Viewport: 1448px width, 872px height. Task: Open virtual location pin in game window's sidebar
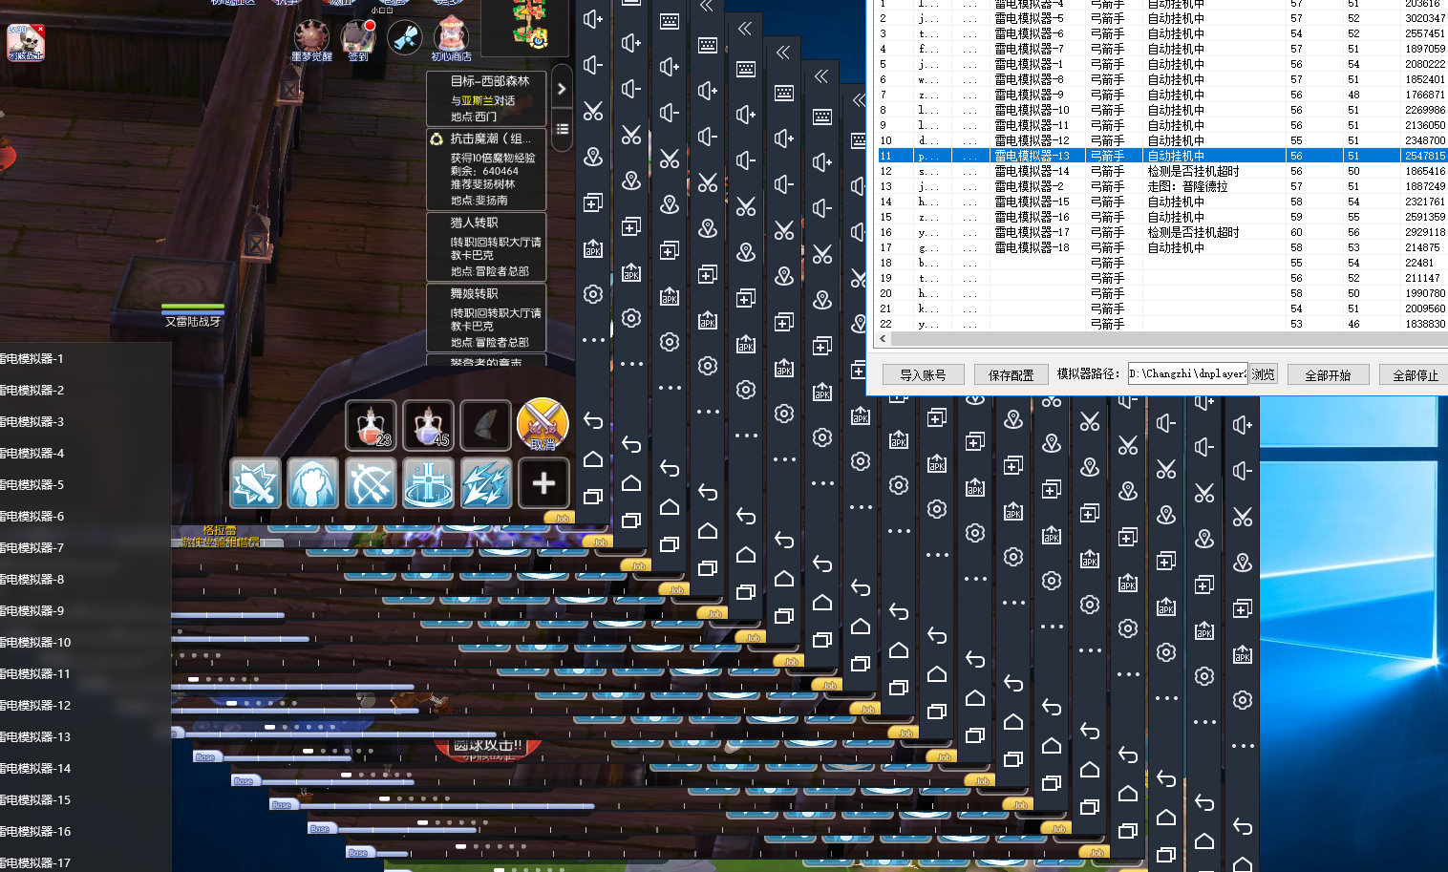593,157
